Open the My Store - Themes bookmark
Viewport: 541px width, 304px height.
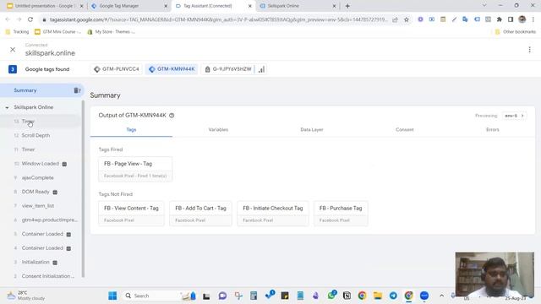pyautogui.click(x=111, y=32)
